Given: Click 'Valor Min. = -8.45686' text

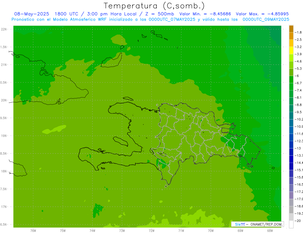Looking at the screenshot, I should click(205, 14).
